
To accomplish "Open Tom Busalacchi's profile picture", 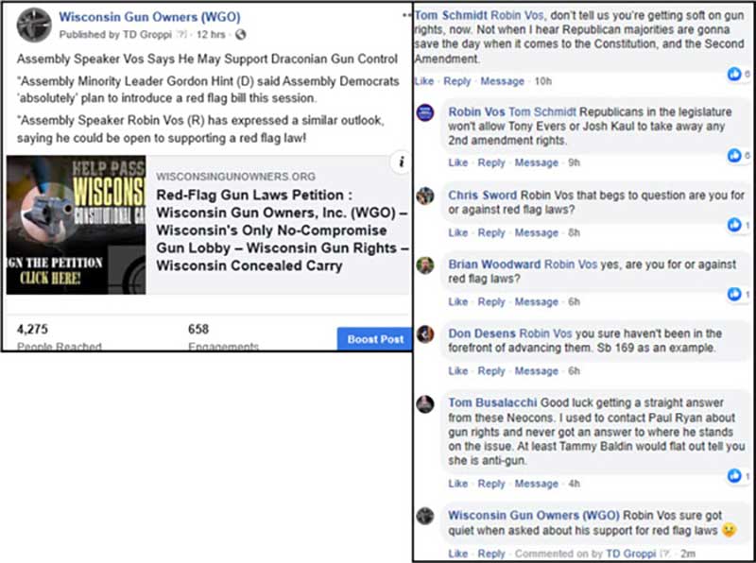I will click(425, 404).
